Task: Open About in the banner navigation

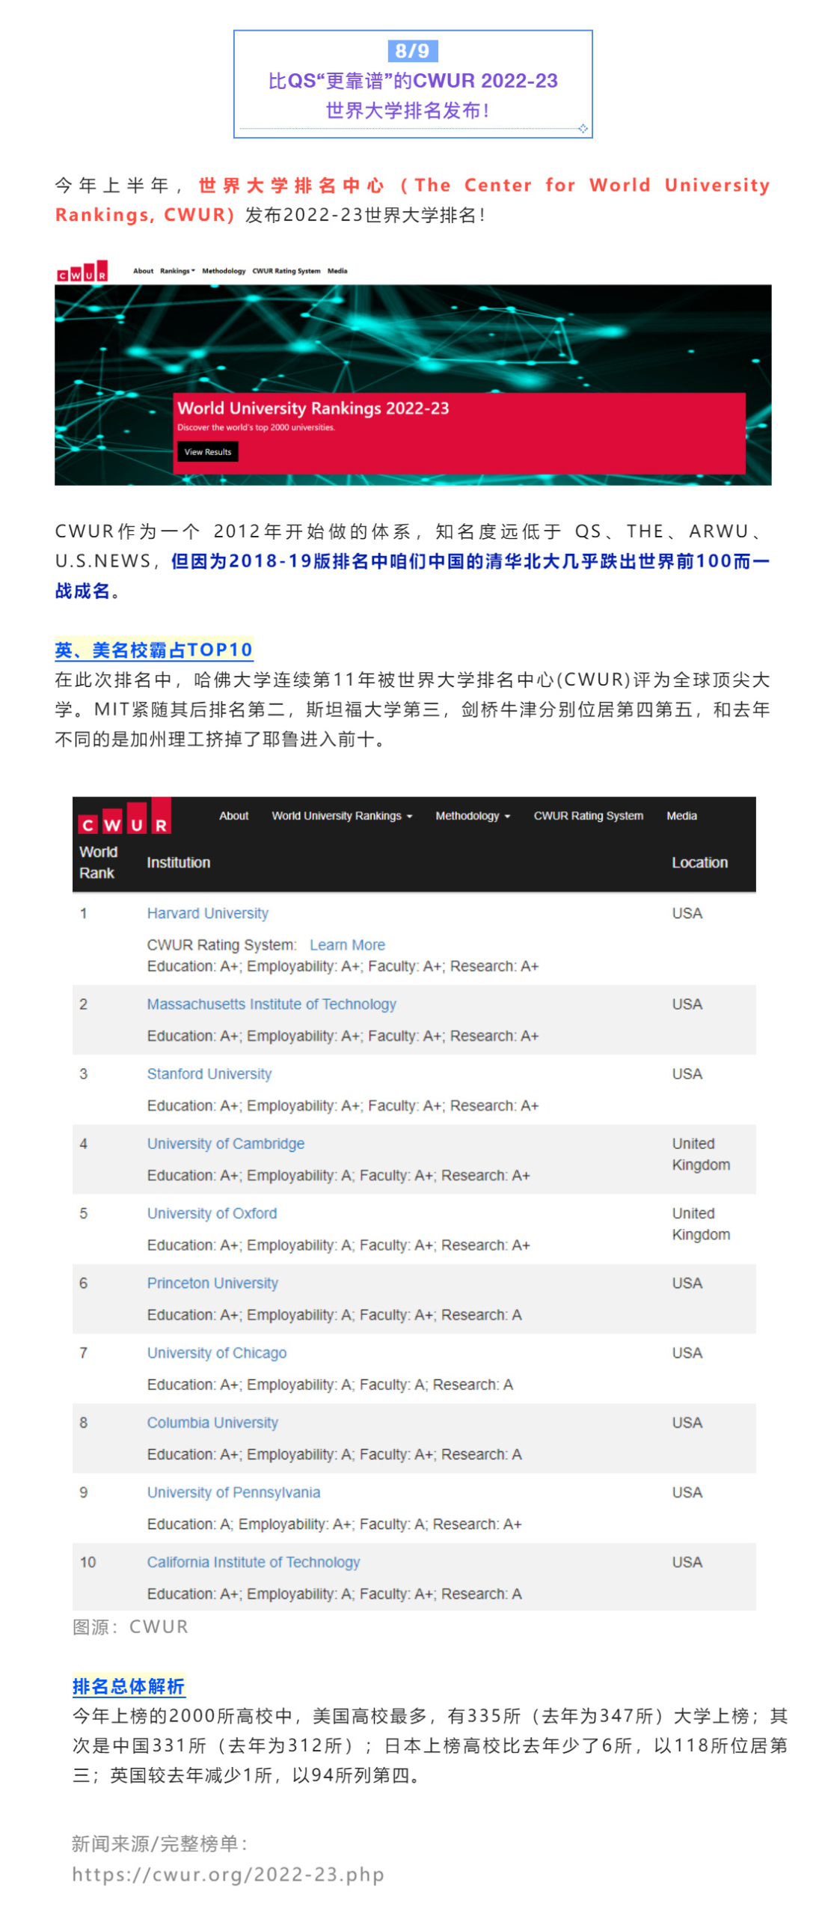Action: click(x=143, y=271)
